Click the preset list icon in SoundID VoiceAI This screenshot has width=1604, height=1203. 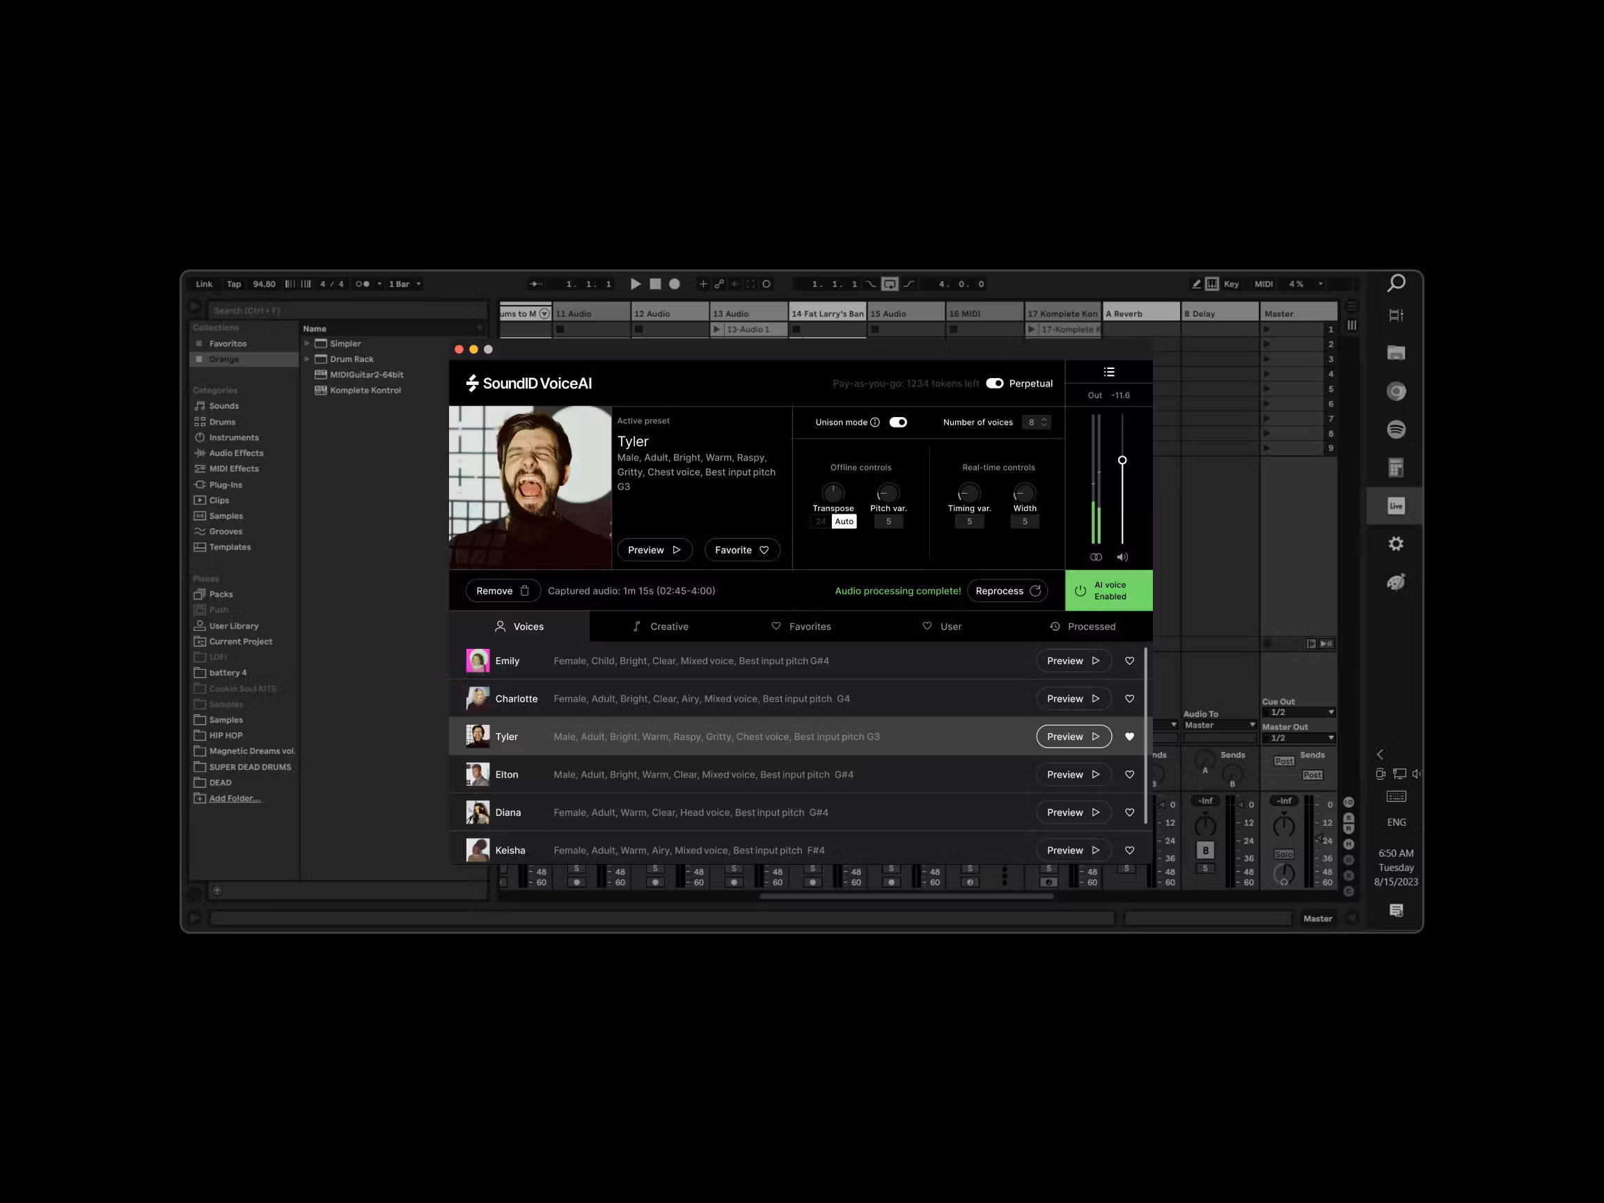click(1109, 371)
